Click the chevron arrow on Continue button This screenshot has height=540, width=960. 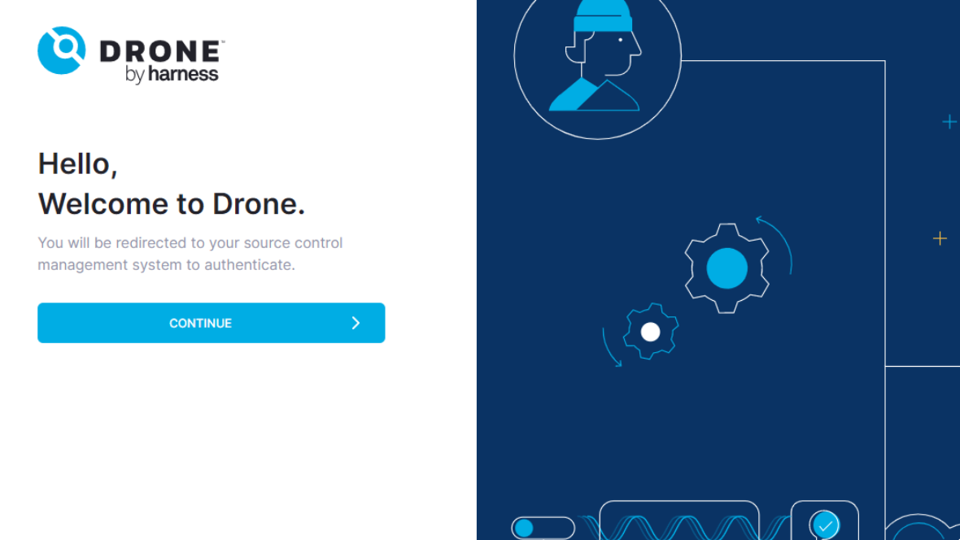click(356, 323)
